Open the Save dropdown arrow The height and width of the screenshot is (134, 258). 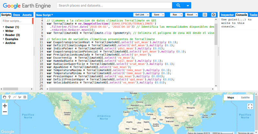(x=163, y=15)
